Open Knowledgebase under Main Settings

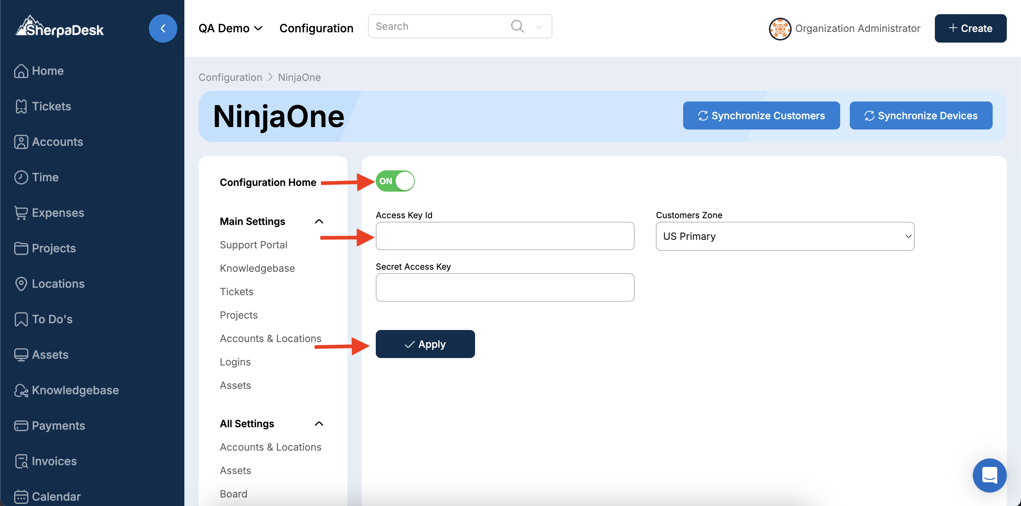click(x=257, y=268)
